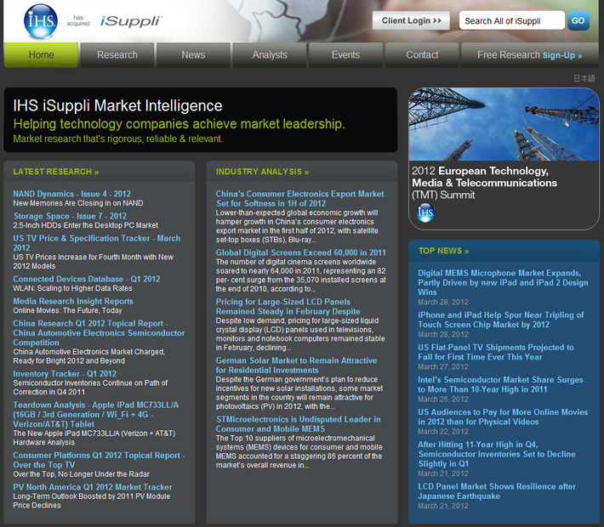This screenshot has width=604, height=527.
Task: Open China's Consumer Electronics Export Market article
Action: click(x=299, y=199)
